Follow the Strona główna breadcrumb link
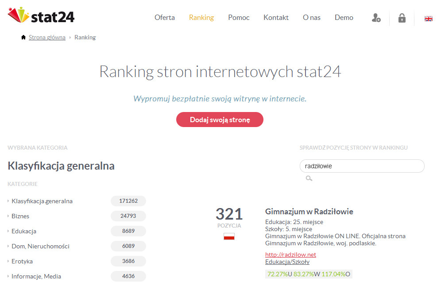 coord(47,37)
